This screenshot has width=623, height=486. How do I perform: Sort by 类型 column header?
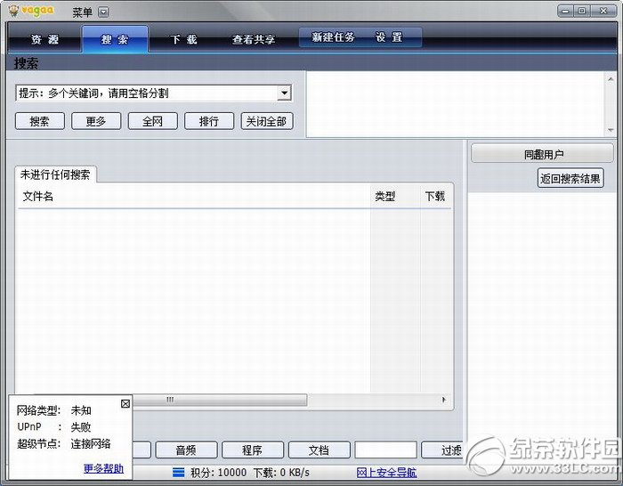pyautogui.click(x=395, y=197)
